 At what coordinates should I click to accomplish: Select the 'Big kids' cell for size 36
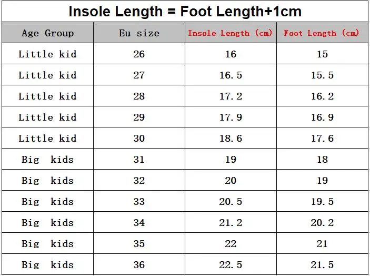pos(47,265)
